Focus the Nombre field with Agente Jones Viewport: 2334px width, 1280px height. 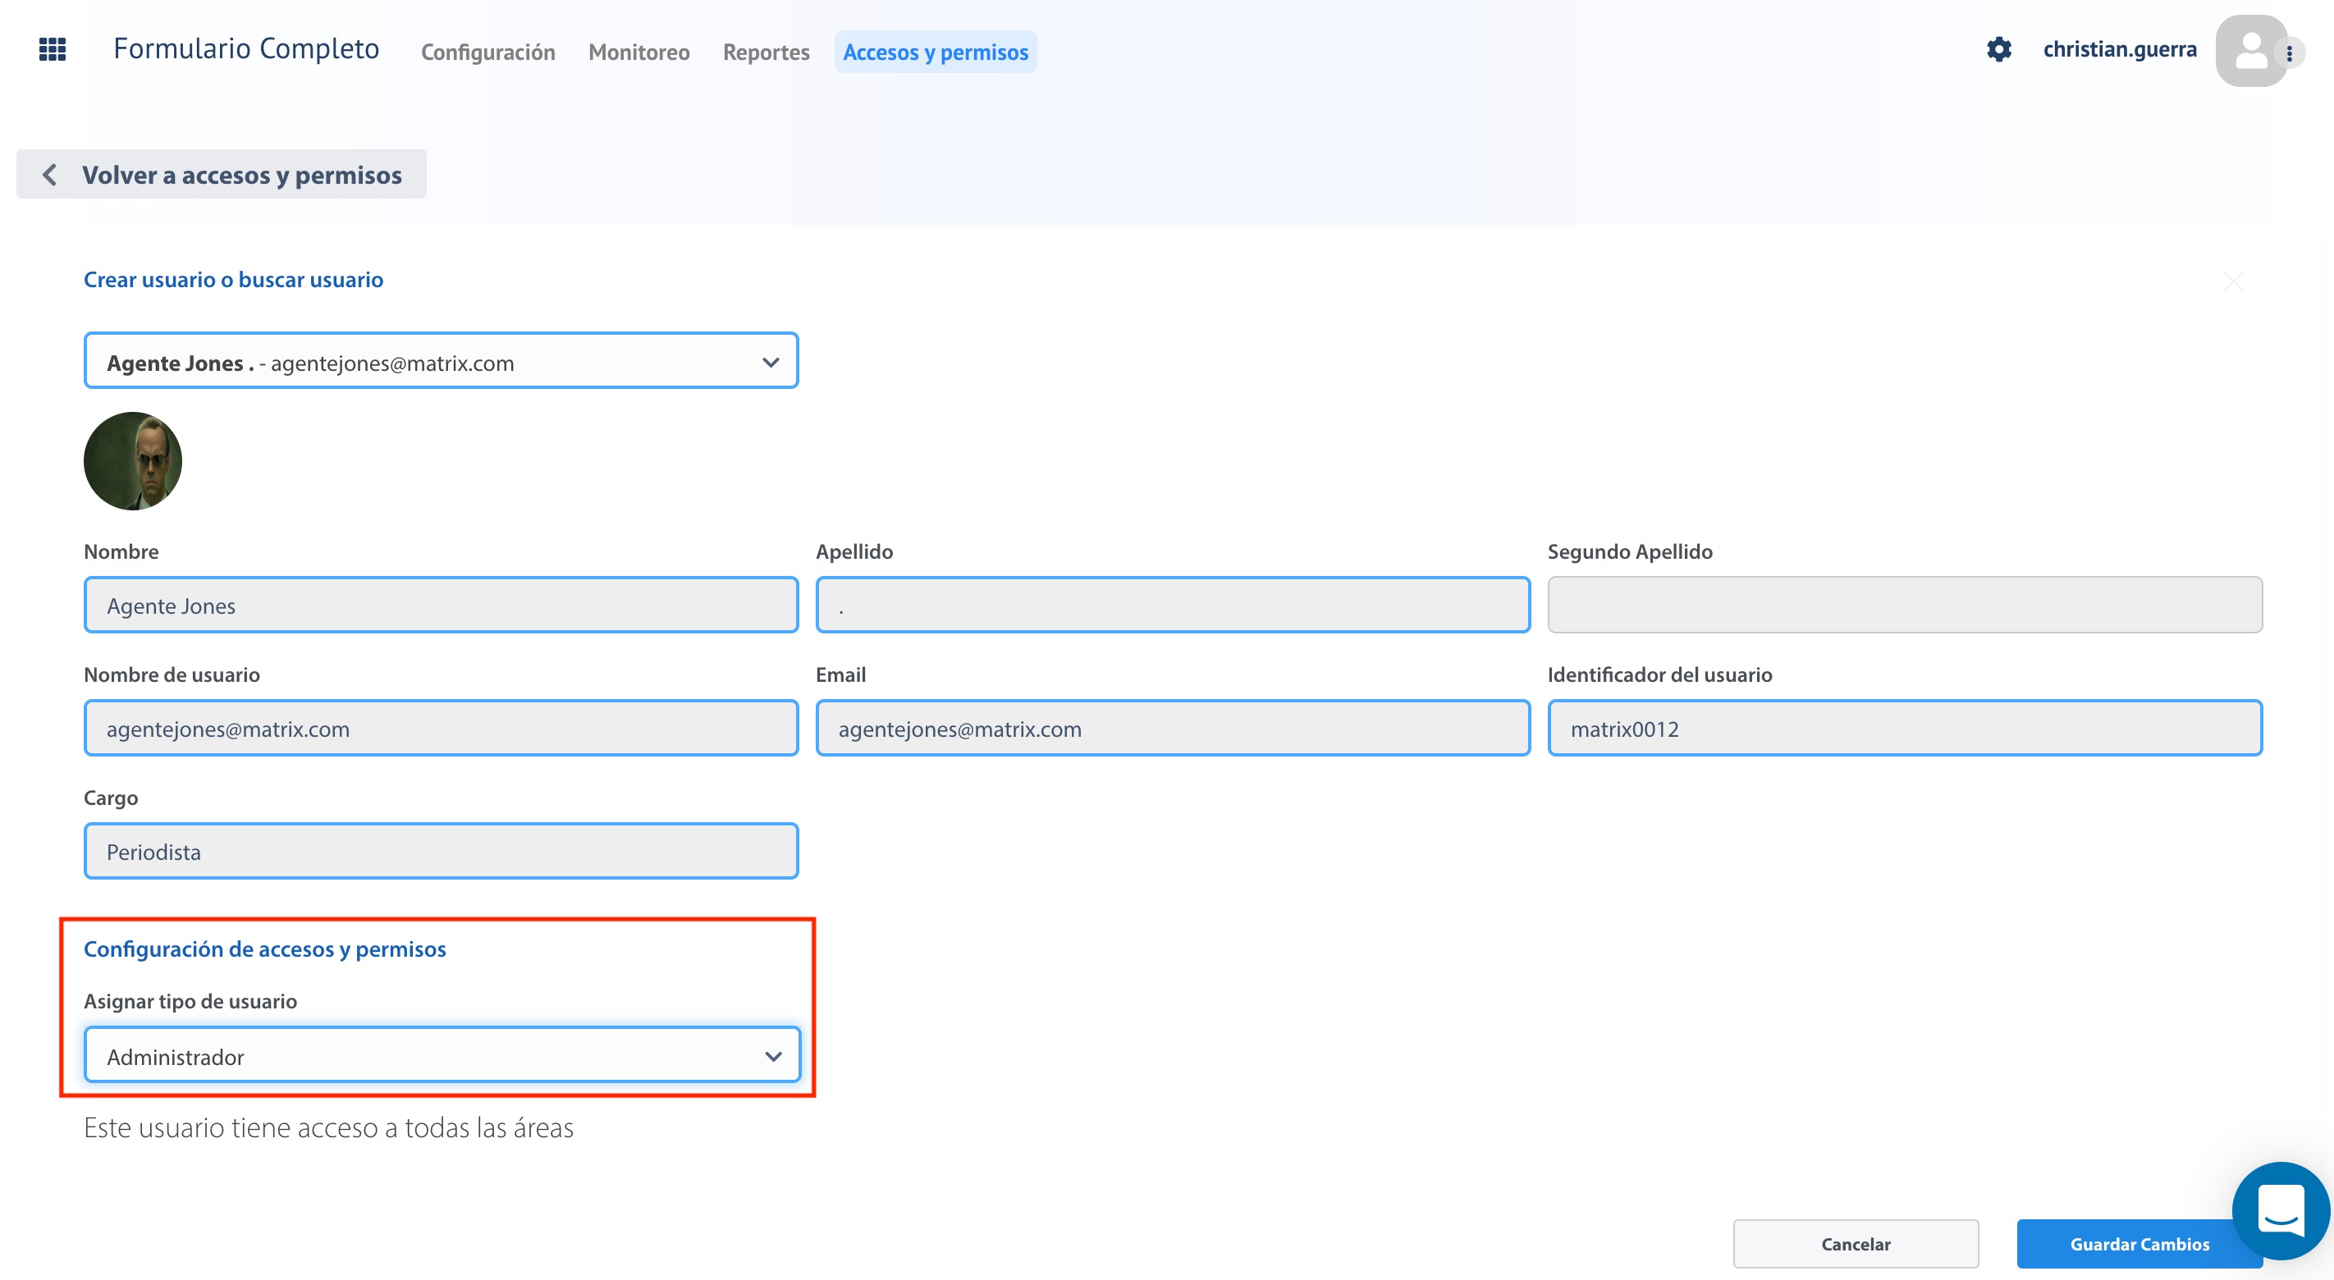click(442, 605)
